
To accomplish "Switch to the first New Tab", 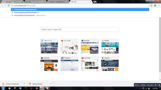I will click(x=35, y=2).
